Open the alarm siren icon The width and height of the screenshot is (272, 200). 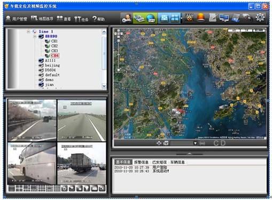coord(201,18)
